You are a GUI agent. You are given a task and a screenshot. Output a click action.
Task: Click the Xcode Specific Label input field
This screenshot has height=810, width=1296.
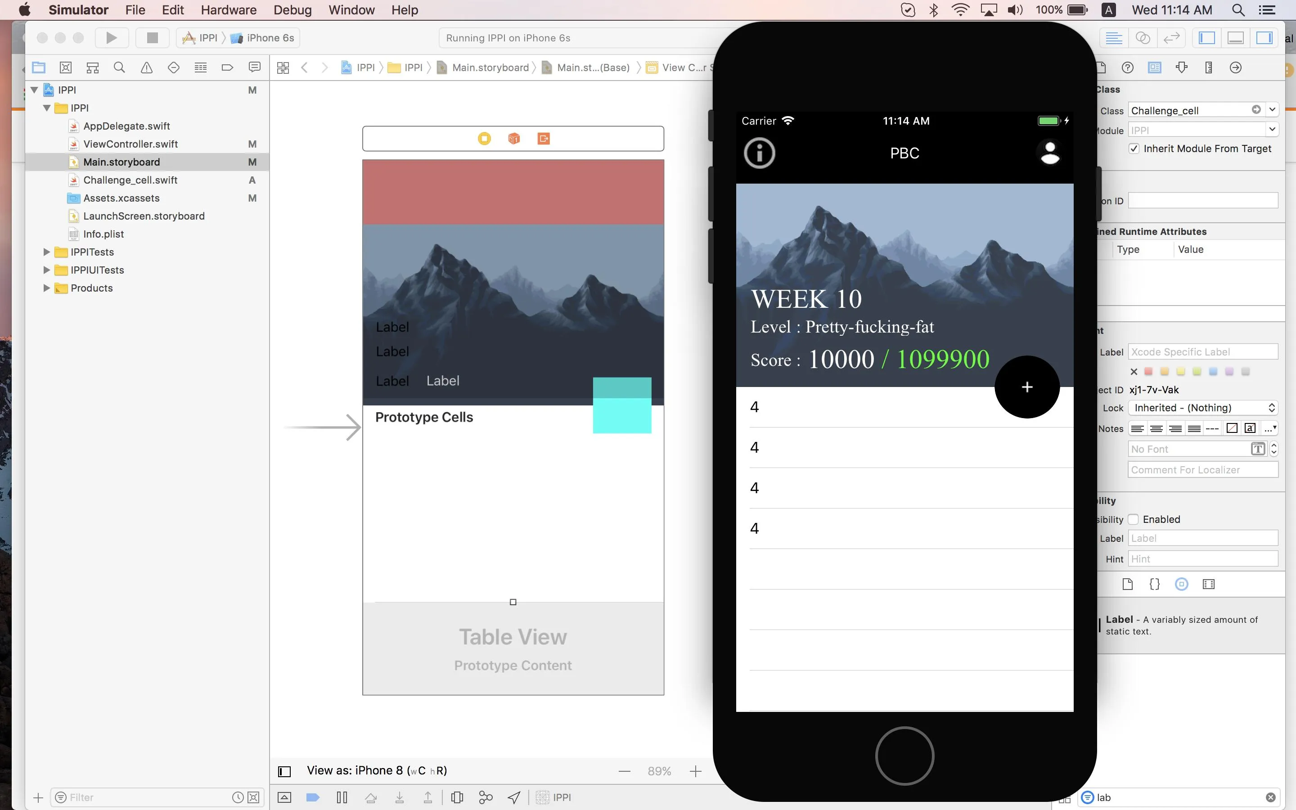(1202, 352)
